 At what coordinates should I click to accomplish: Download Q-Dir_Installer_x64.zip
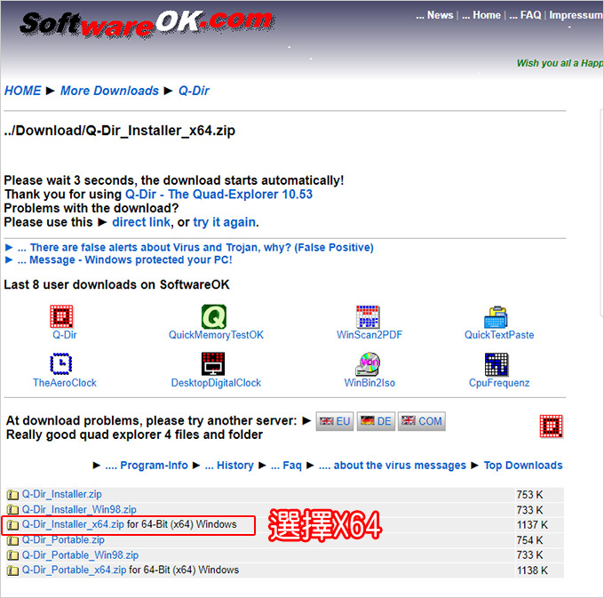coord(73,524)
